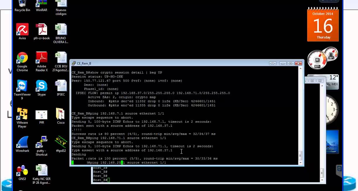Launch VMware Player from the desktop
The width and height of the screenshot is (358, 191).
(x=22, y=118)
